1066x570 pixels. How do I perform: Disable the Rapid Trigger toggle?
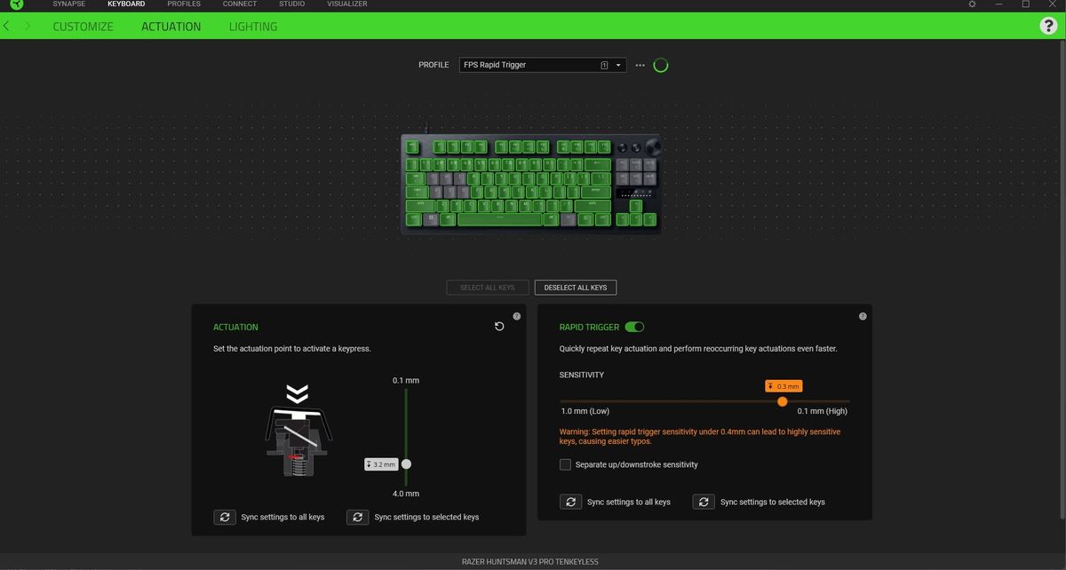(x=634, y=327)
